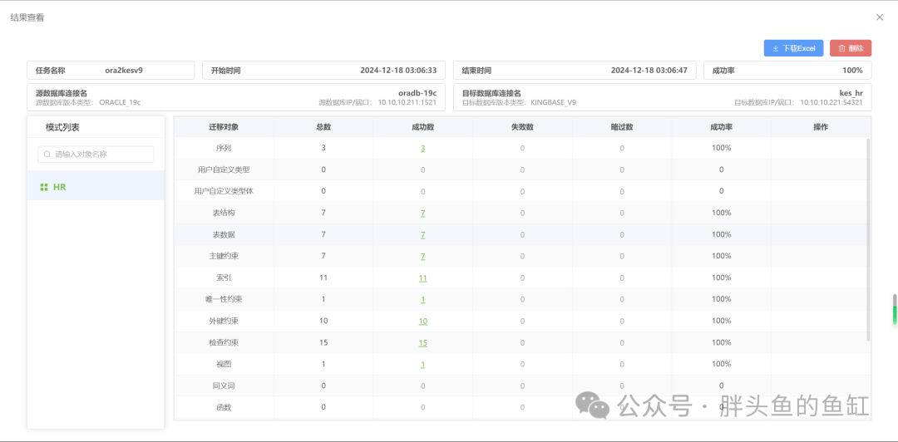Image resolution: width=898 pixels, height=442 pixels.
Task: Click the trash icon in the delete button
Action: tap(842, 48)
